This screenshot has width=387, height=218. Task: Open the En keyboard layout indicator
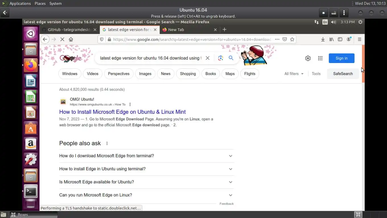coord(325,22)
